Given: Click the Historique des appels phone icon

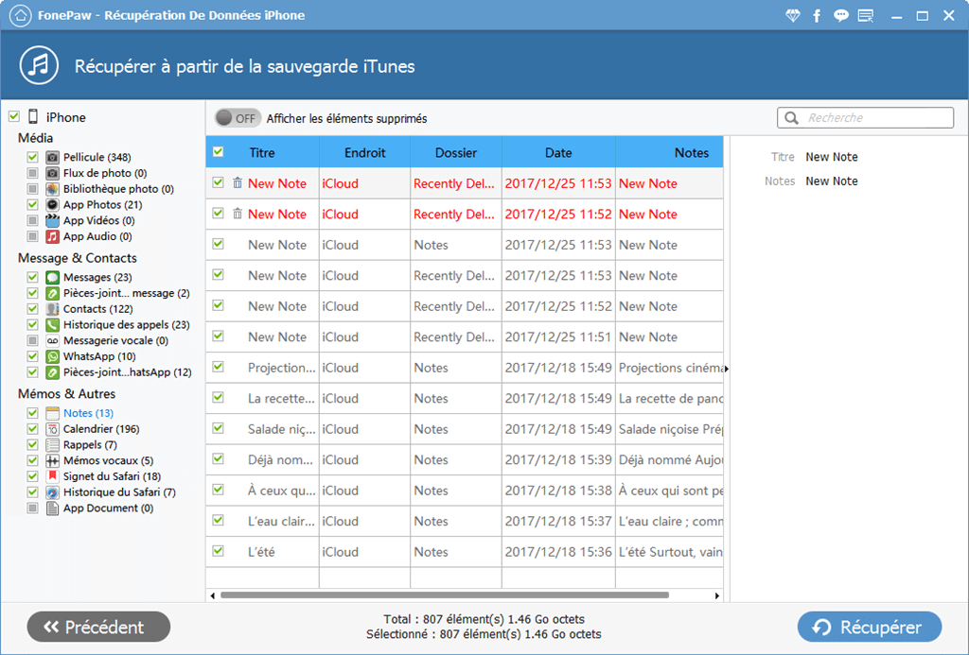Looking at the screenshot, I should (x=53, y=325).
